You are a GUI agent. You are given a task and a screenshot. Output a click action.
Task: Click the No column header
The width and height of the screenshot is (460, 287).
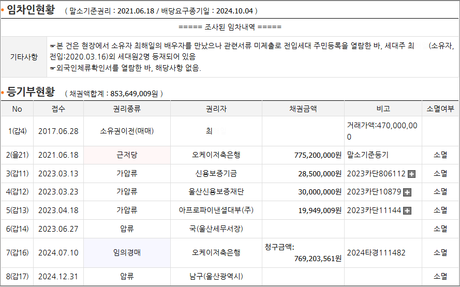click(x=17, y=109)
